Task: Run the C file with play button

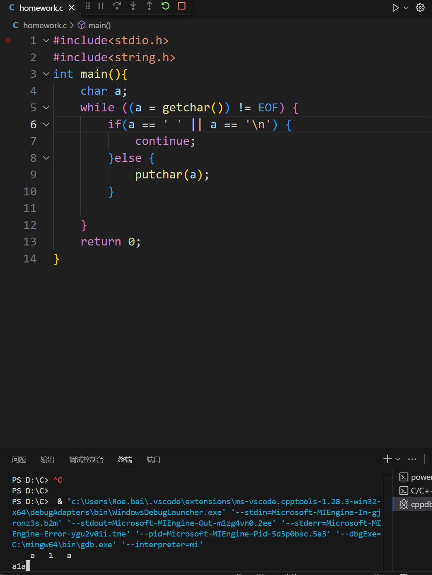Action: pos(396,7)
